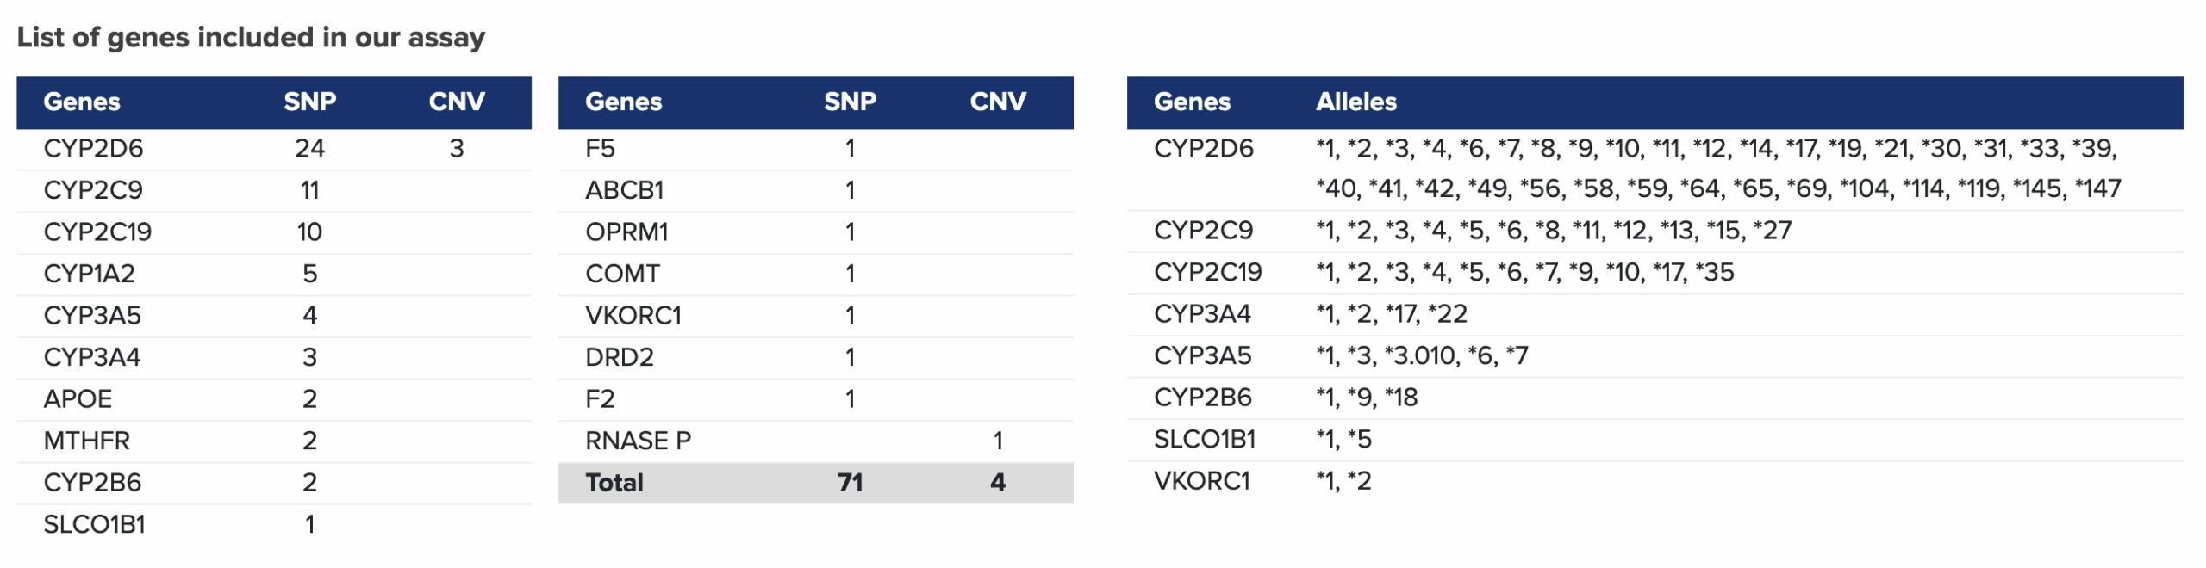The width and height of the screenshot is (2206, 568).
Task: Click the Alleles column header
Action: tap(1355, 102)
